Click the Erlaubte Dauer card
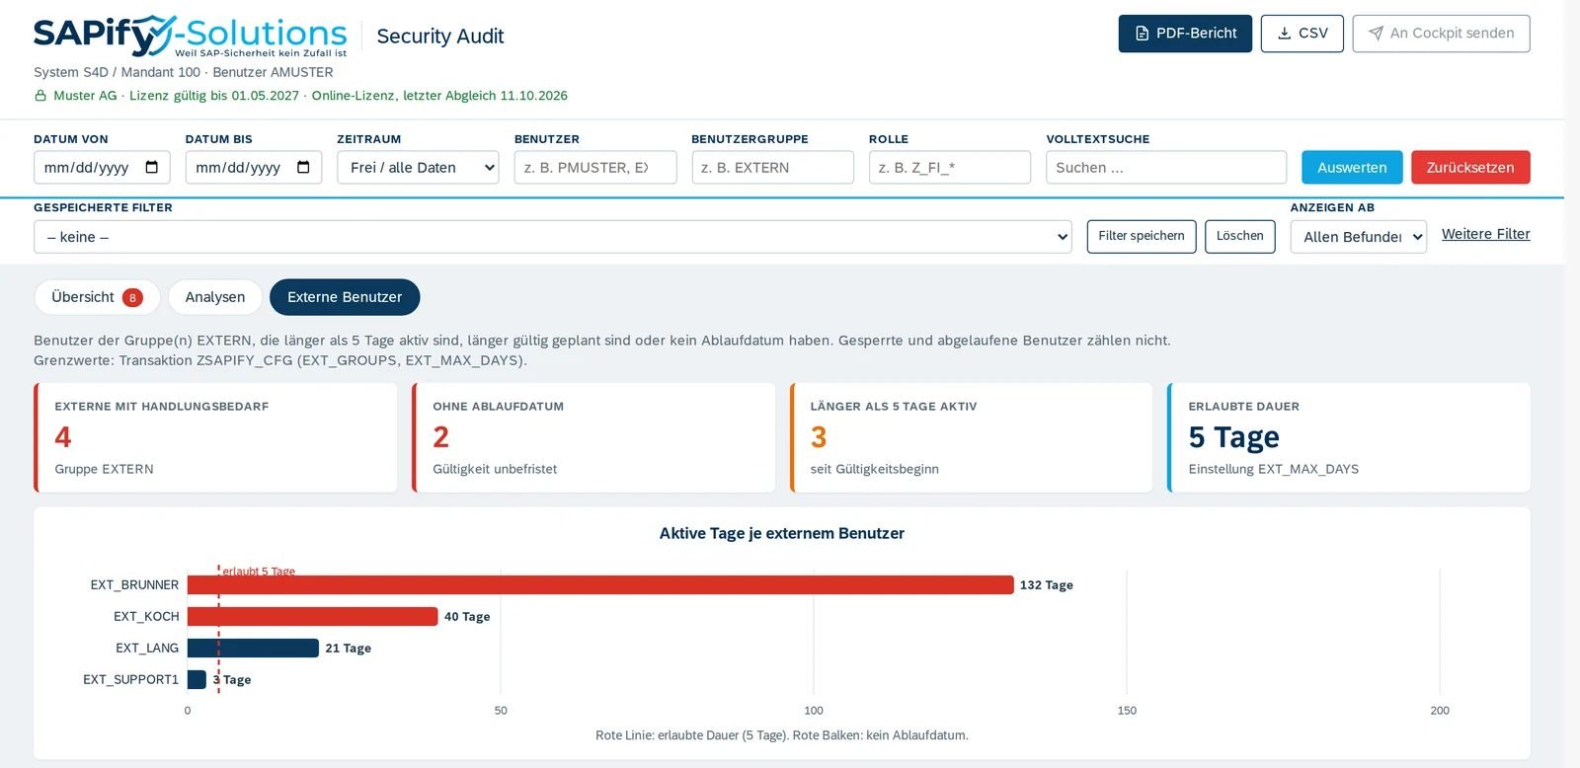 [1349, 437]
